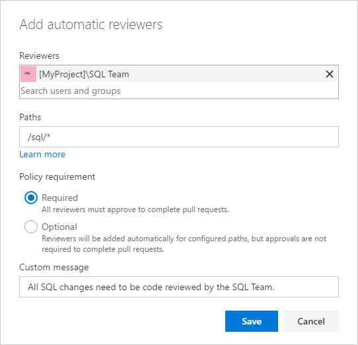Screen dimensions: 358x345
Task: Open the Learn more link
Action: coord(42,154)
